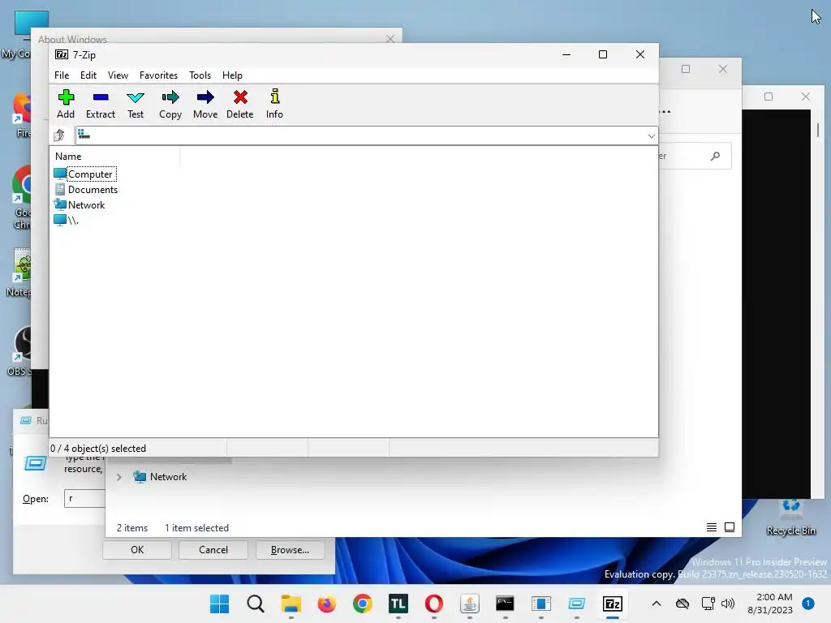The width and height of the screenshot is (831, 623).
Task: Click the Copy toolbar icon
Action: click(170, 104)
